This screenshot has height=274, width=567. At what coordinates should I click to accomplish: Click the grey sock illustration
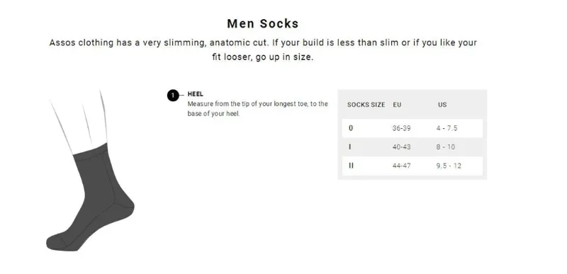[x=91, y=197]
